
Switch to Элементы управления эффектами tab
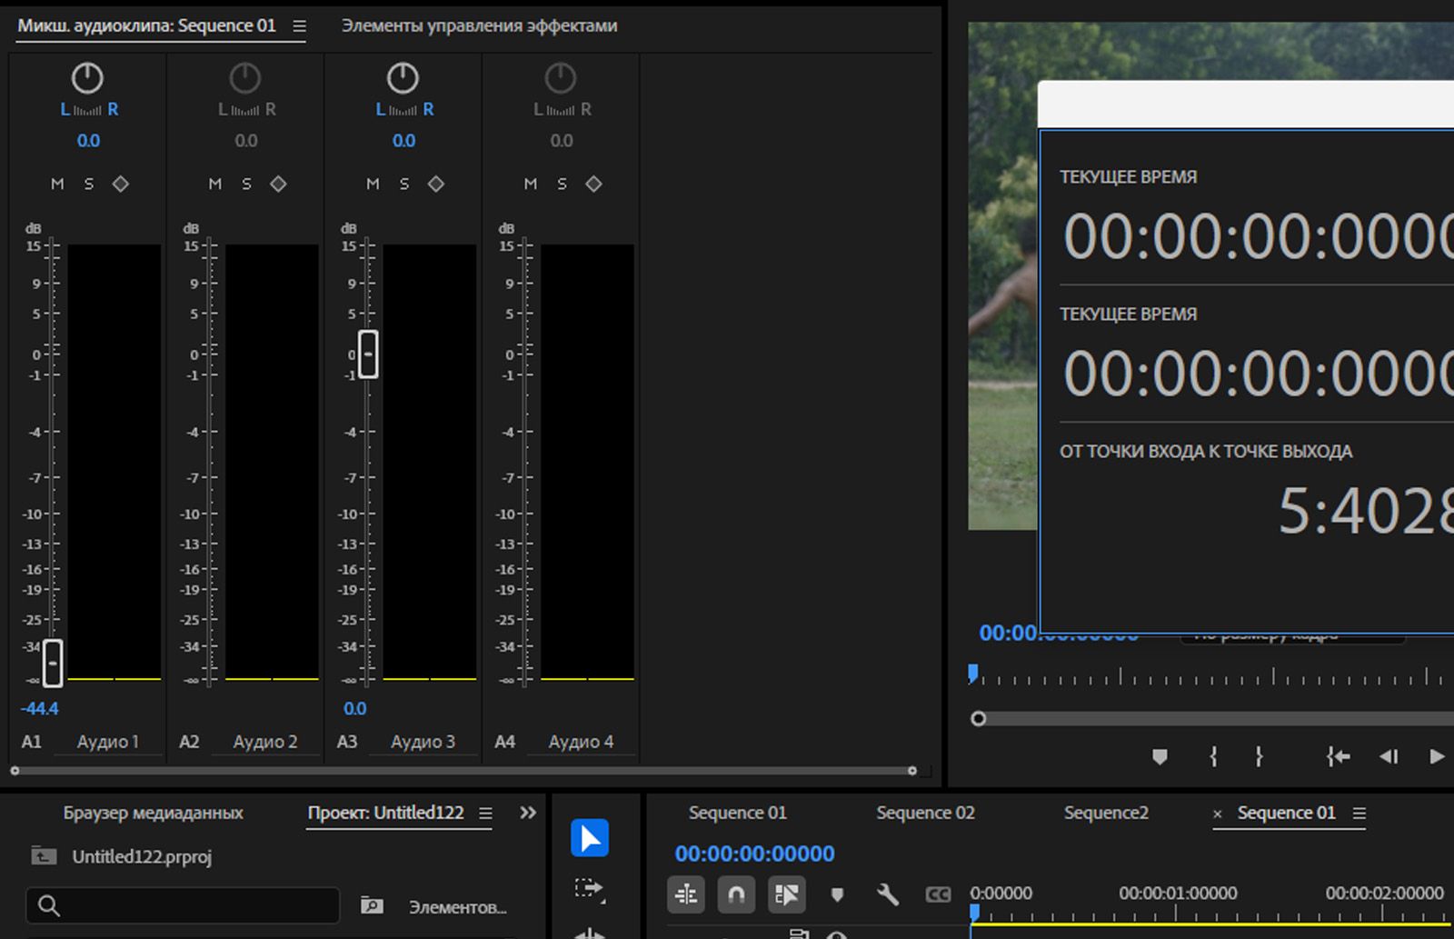tap(479, 26)
